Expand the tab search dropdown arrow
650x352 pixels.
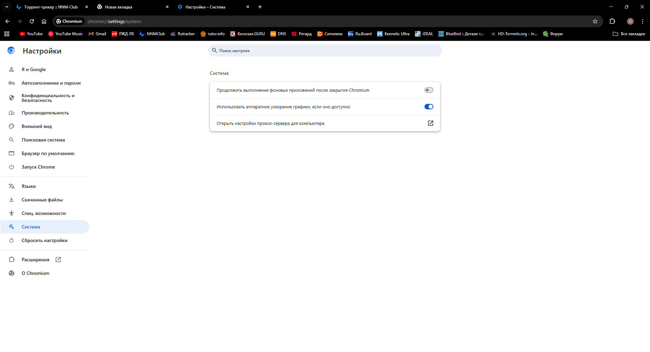click(x=7, y=7)
